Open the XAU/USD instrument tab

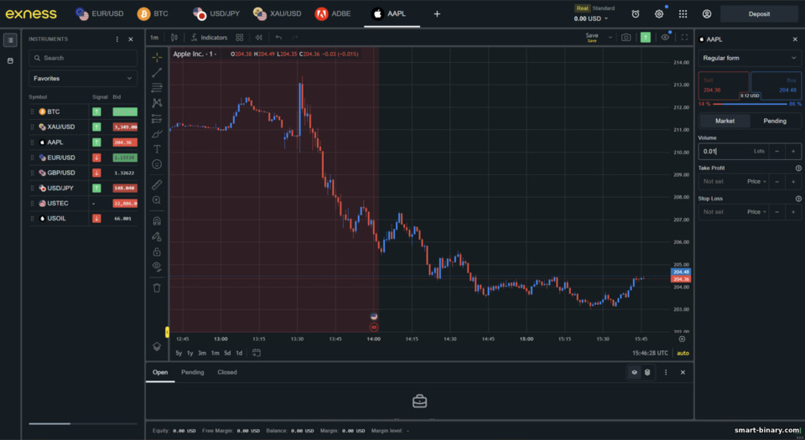point(278,14)
